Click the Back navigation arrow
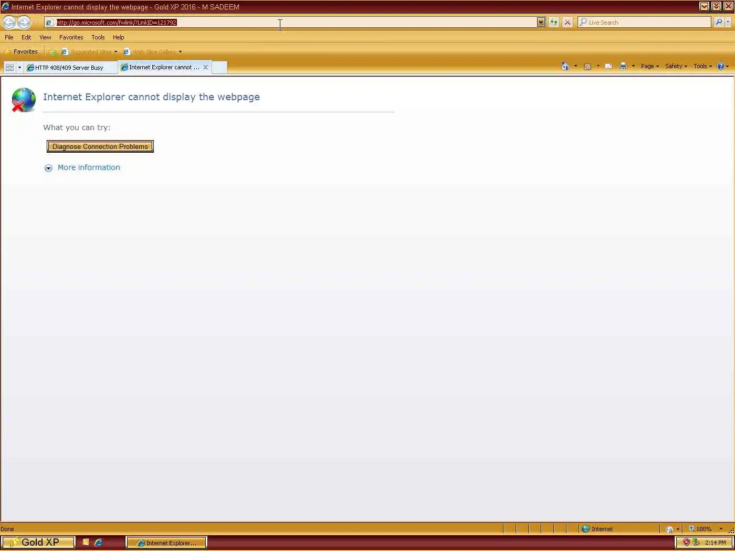This screenshot has height=551, width=735. (x=9, y=22)
